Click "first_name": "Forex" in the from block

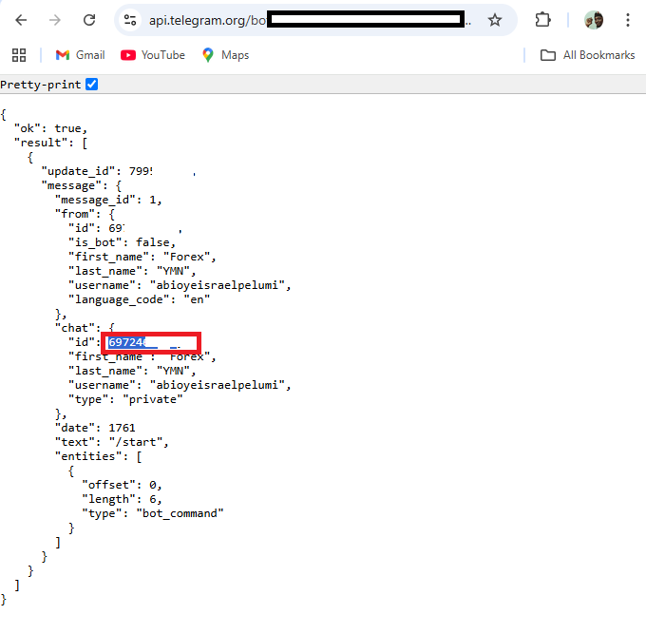[x=142, y=257]
